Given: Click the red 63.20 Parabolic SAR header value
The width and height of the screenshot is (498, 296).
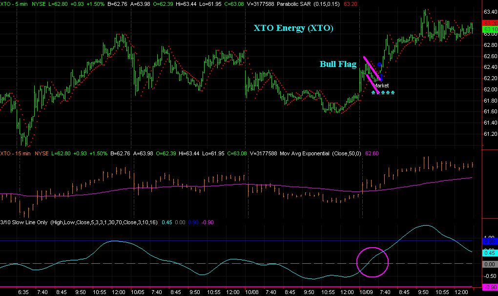Looking at the screenshot, I should coord(351,4).
